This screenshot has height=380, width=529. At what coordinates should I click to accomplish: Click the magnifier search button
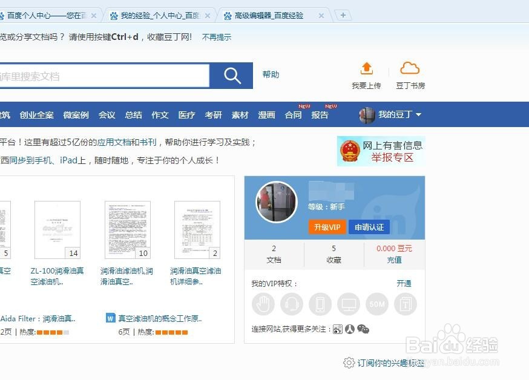[x=231, y=76]
